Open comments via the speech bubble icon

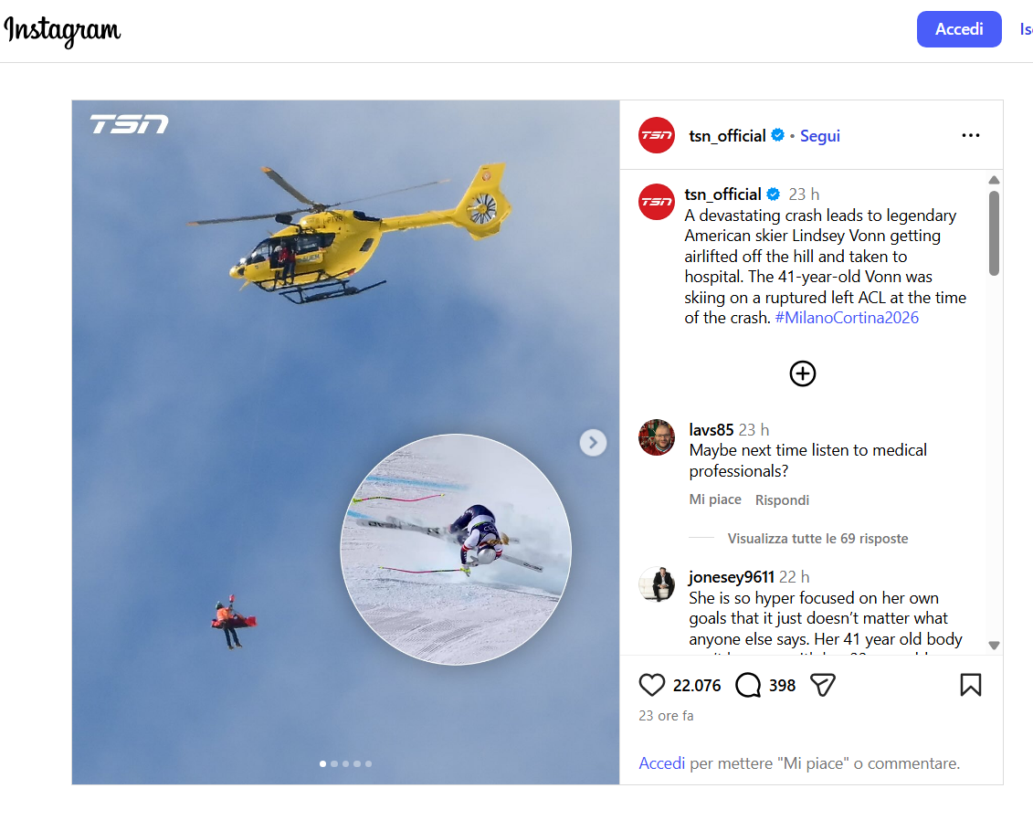pos(748,685)
